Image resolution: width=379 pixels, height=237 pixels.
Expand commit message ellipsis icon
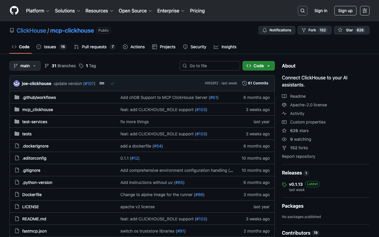(102, 84)
